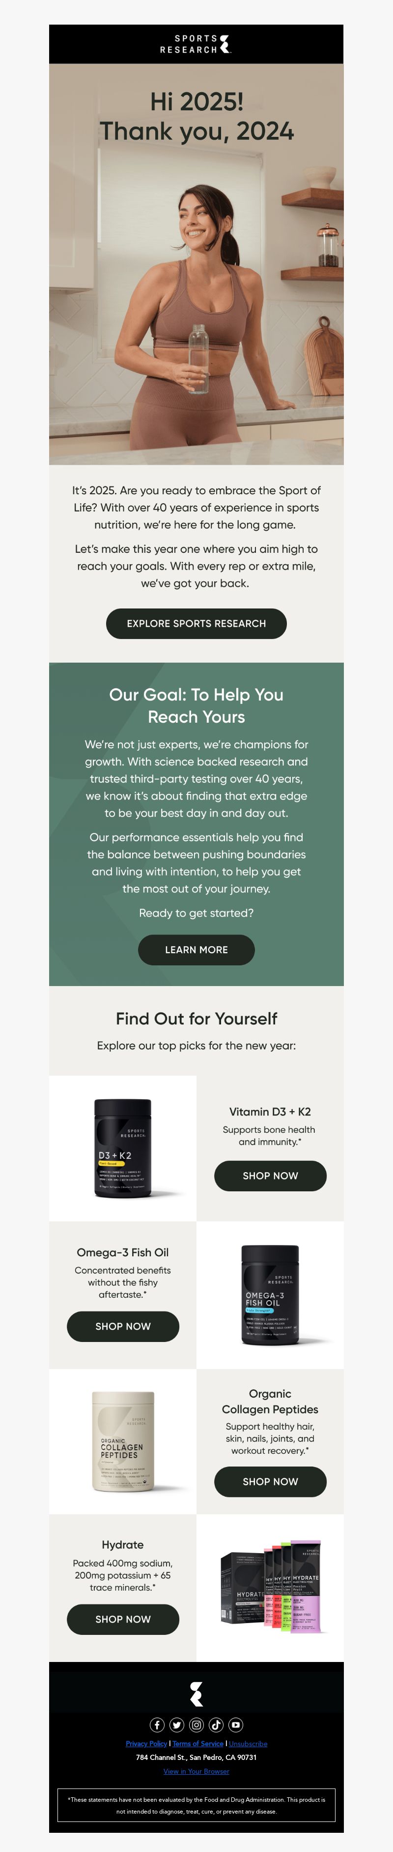The width and height of the screenshot is (393, 1852).
Task: Click View in Your Browser link
Action: coord(196,1771)
